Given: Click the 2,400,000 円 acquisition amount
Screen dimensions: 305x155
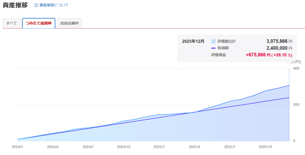Looking at the screenshot, I should pyautogui.click(x=279, y=48).
